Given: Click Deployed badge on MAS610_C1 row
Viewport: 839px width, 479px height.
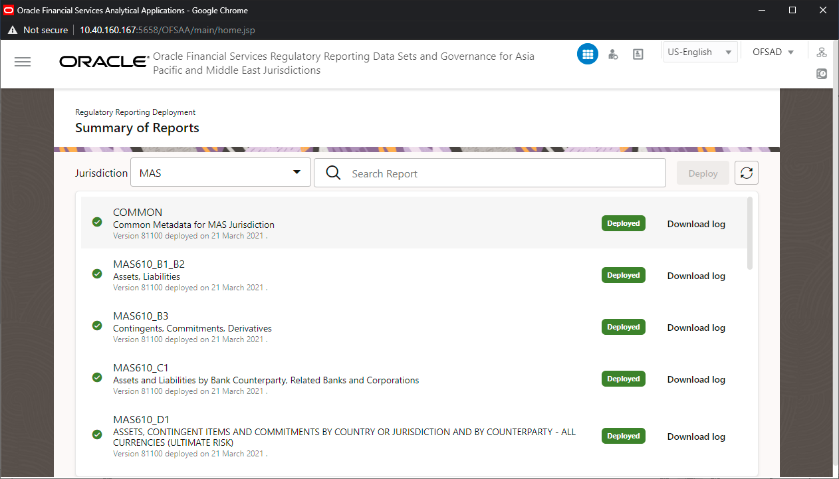Looking at the screenshot, I should pos(624,379).
